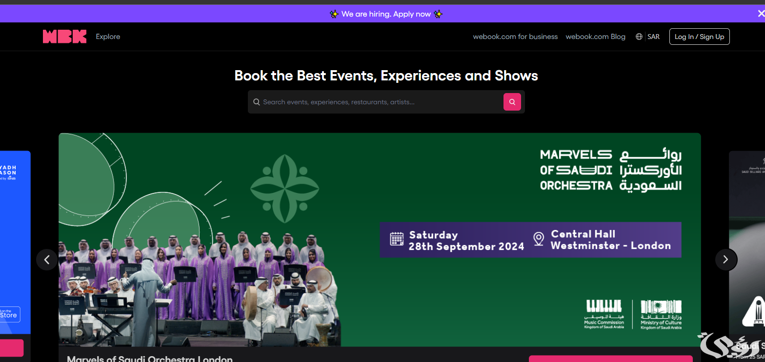Click the We are hiring banner

click(x=386, y=14)
